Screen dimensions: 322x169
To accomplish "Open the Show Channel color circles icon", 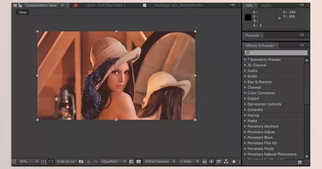I will (x=96, y=162).
